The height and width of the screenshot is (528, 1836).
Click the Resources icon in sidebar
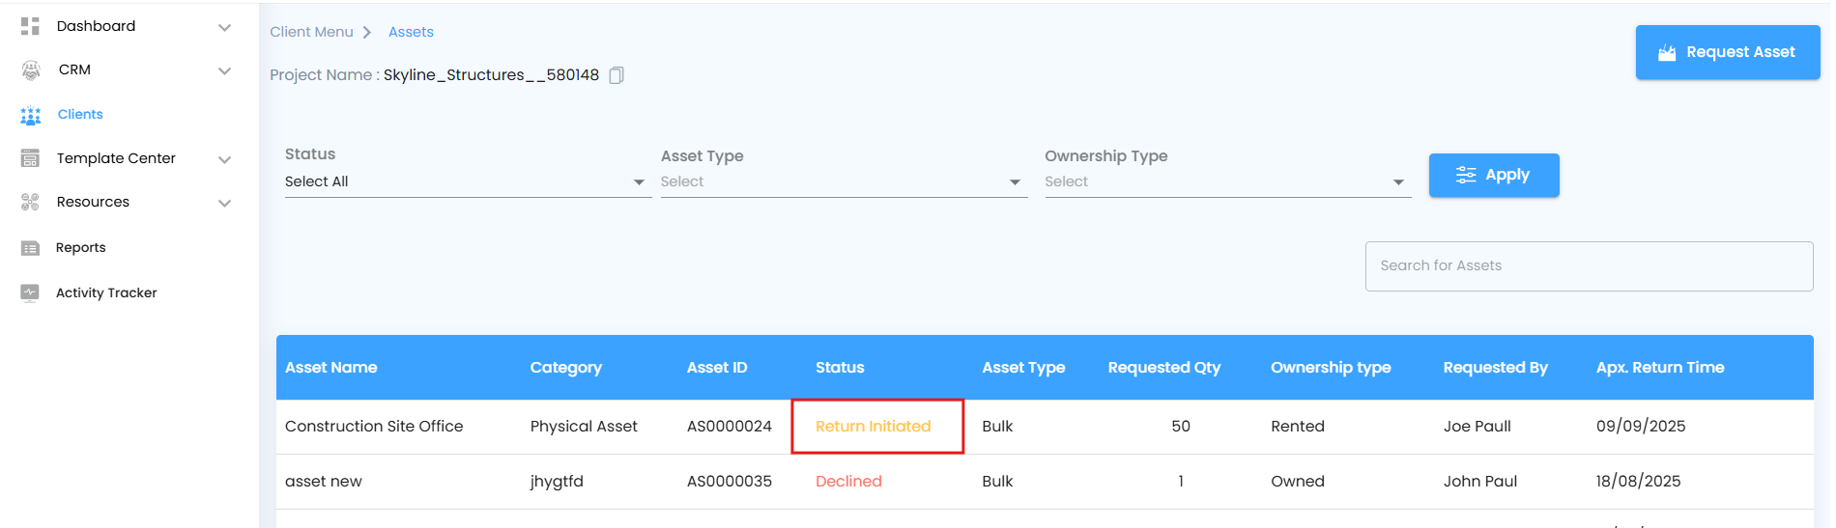[x=30, y=202]
